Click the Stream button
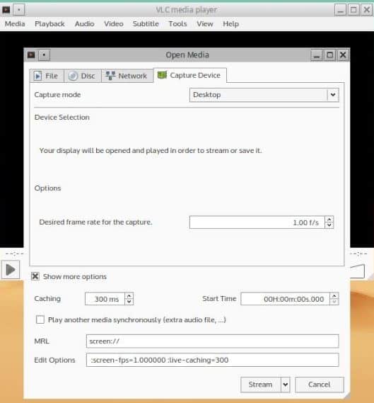The width and height of the screenshot is (374, 403). [x=261, y=385]
